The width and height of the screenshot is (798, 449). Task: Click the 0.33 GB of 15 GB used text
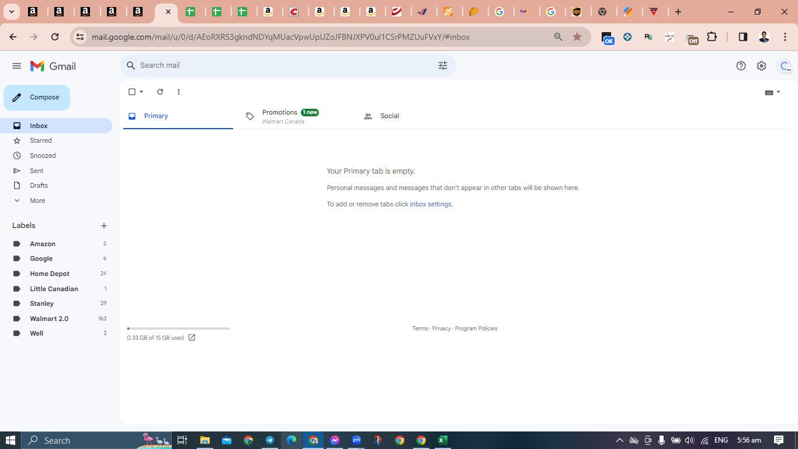click(x=155, y=338)
